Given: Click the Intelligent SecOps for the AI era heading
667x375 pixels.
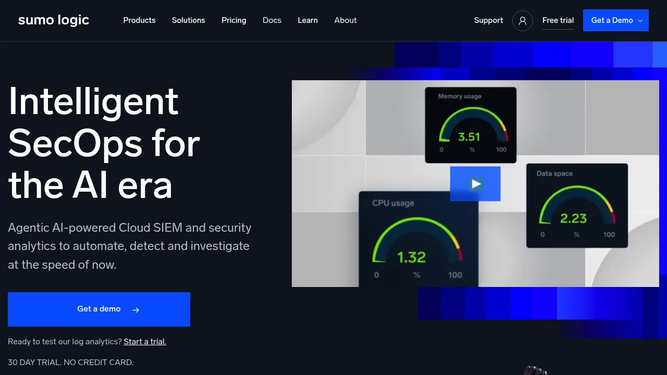Looking at the screenshot, I should [104, 143].
